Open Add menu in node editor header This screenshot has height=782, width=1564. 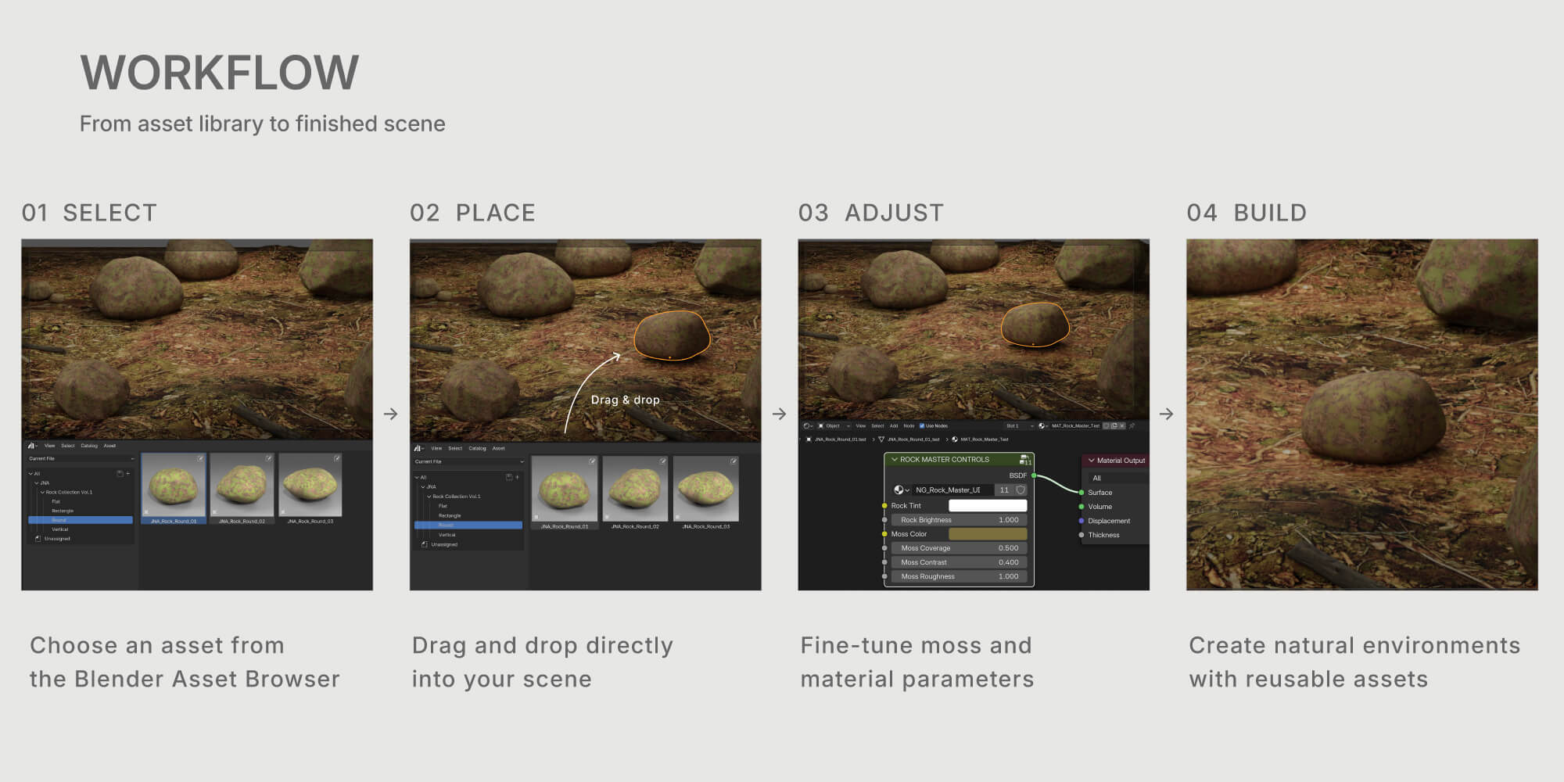894,426
